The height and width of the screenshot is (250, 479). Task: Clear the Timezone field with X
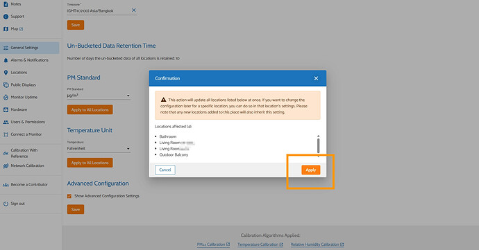(134, 10)
